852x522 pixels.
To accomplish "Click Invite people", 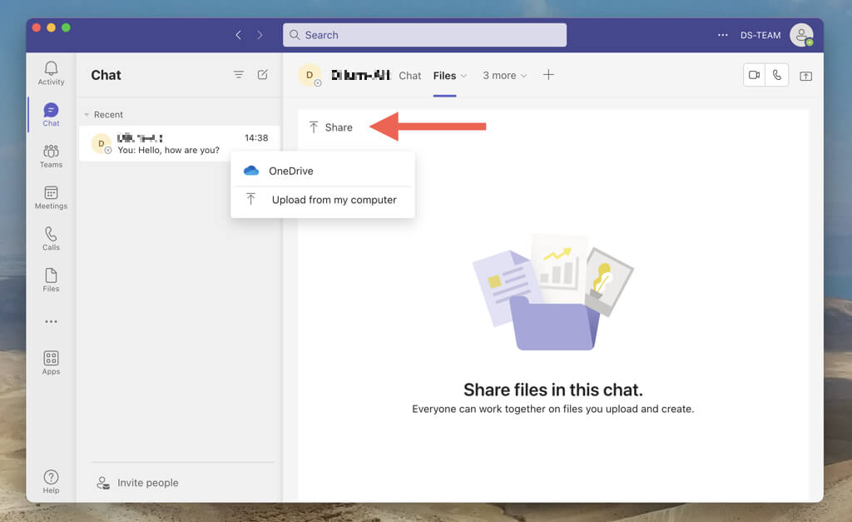I will pyautogui.click(x=137, y=483).
